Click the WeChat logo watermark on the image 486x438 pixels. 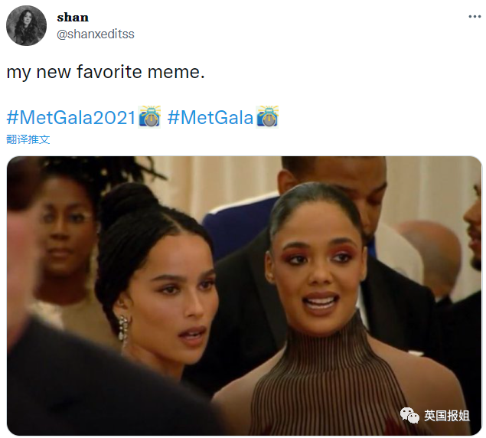(409, 415)
